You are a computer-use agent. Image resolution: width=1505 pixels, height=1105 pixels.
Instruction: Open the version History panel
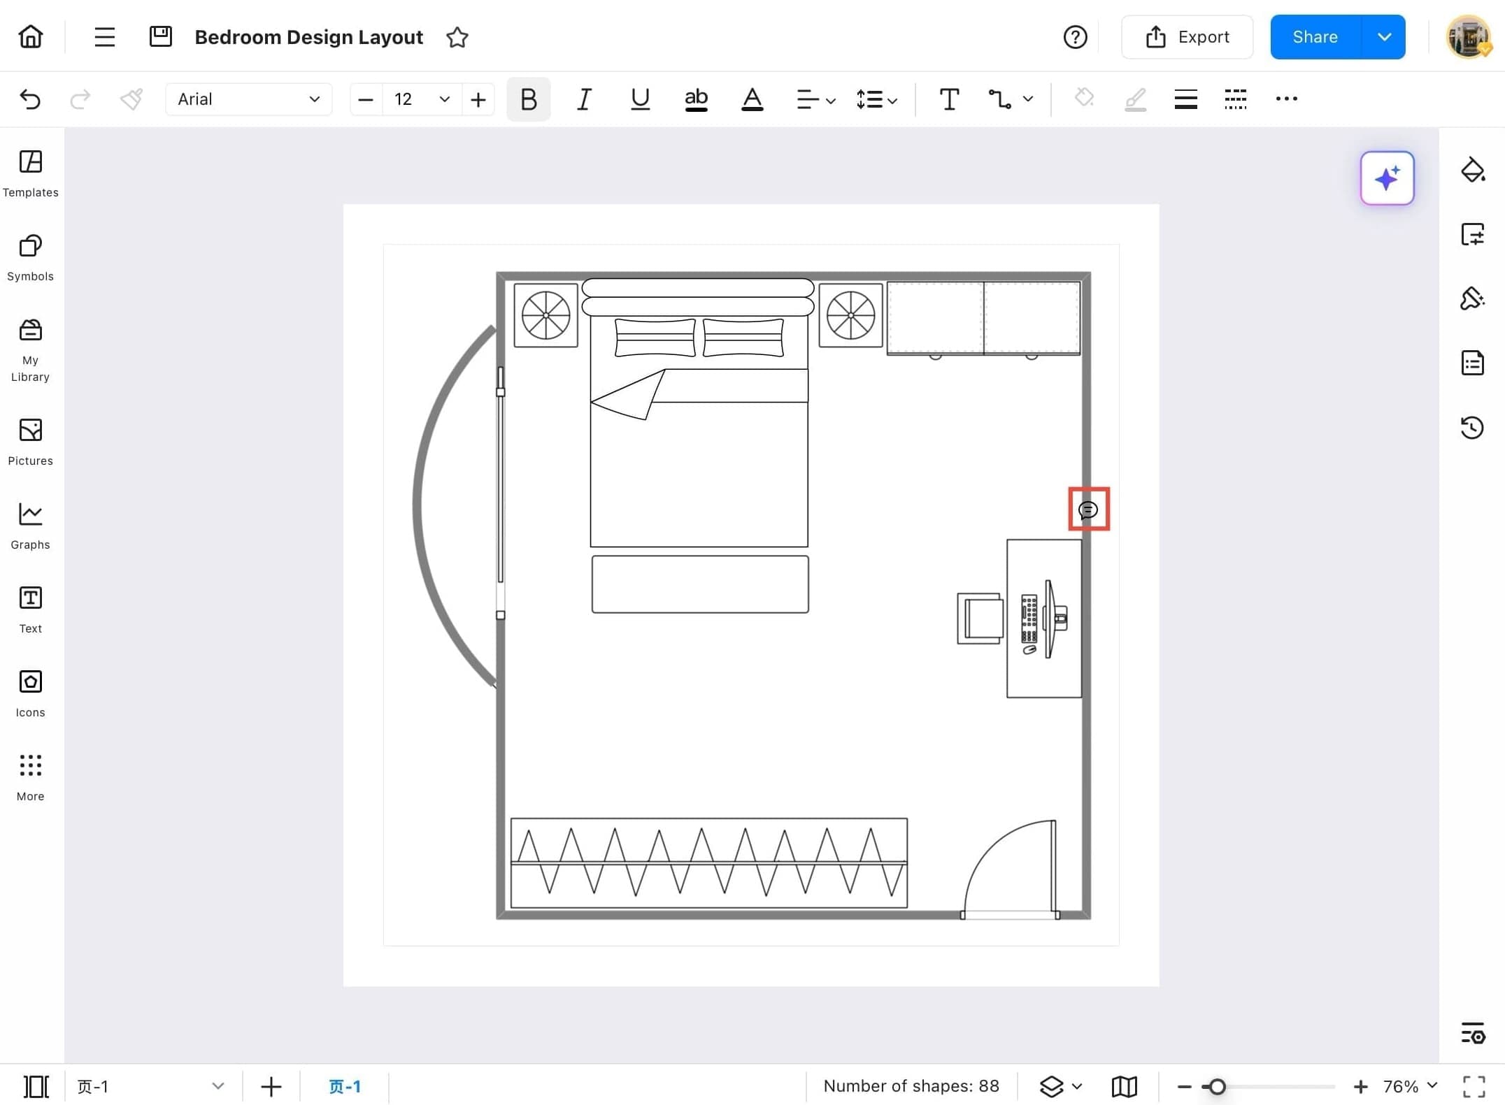(1473, 428)
